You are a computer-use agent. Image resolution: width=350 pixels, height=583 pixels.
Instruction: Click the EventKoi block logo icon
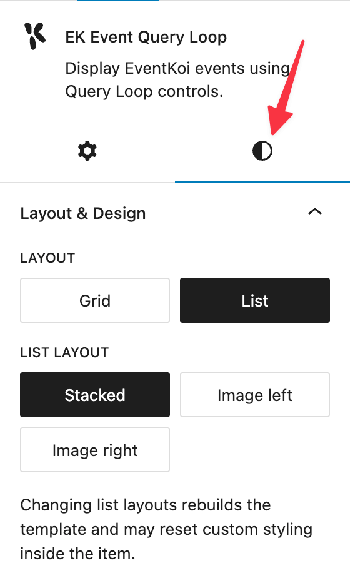(x=35, y=36)
